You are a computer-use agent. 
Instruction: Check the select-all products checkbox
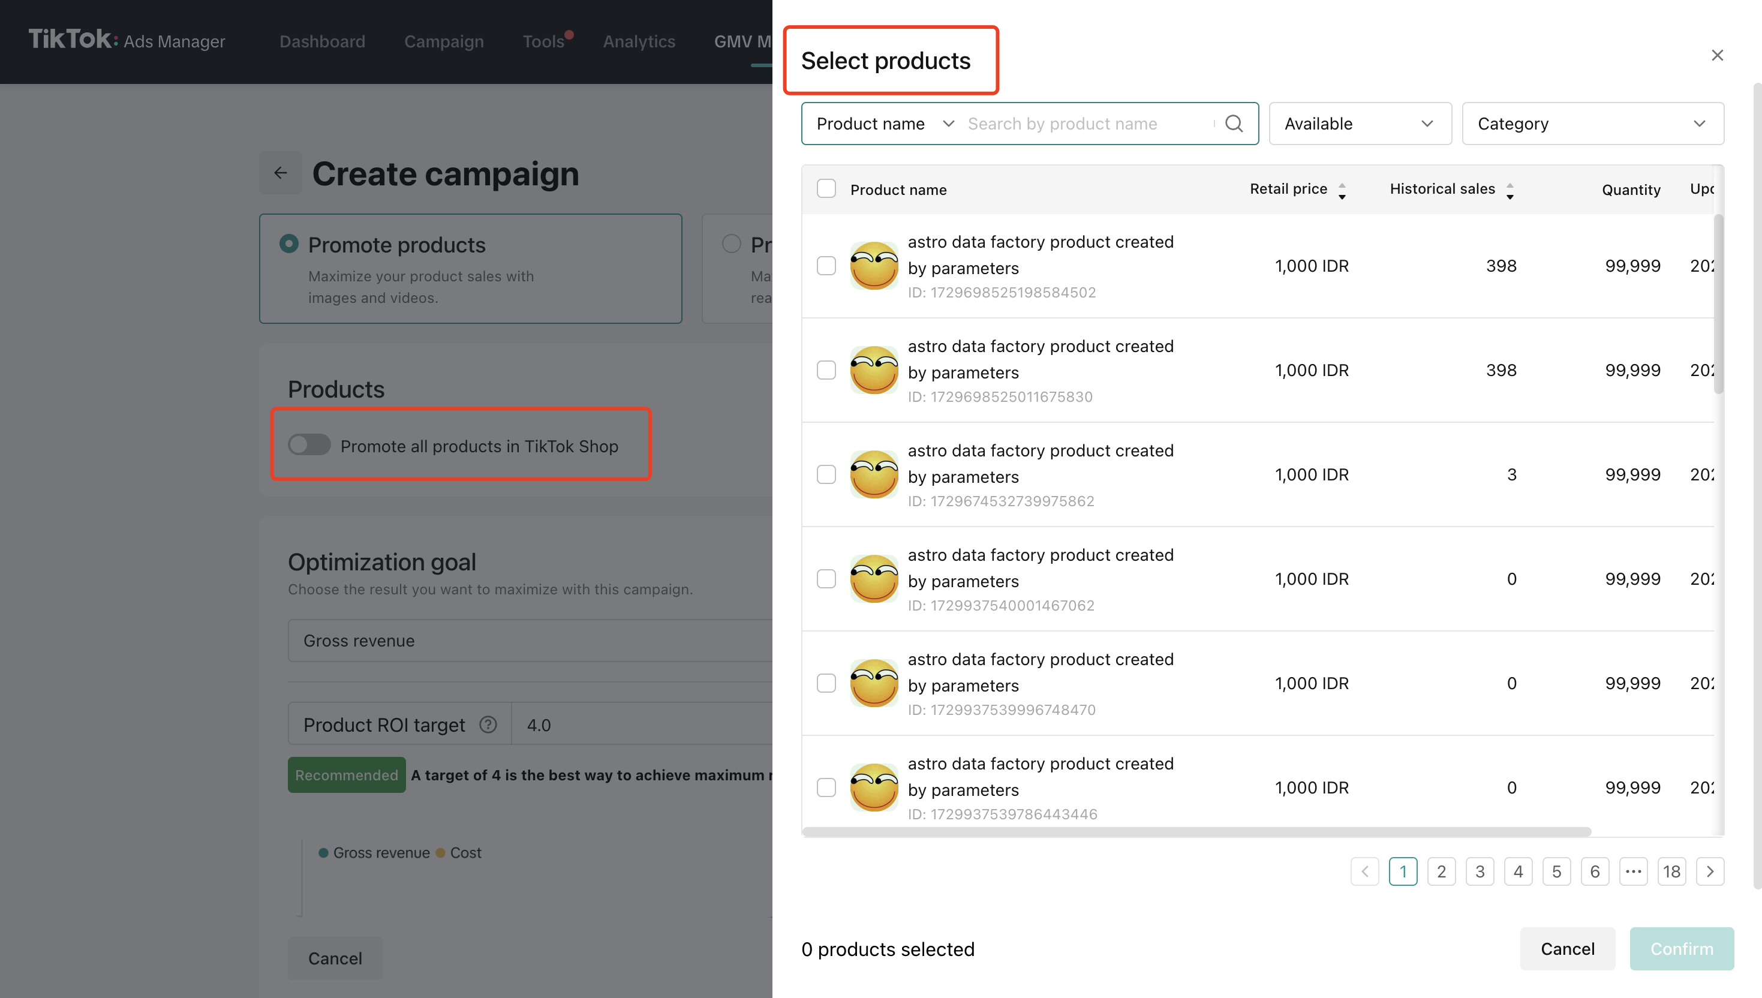click(x=826, y=189)
